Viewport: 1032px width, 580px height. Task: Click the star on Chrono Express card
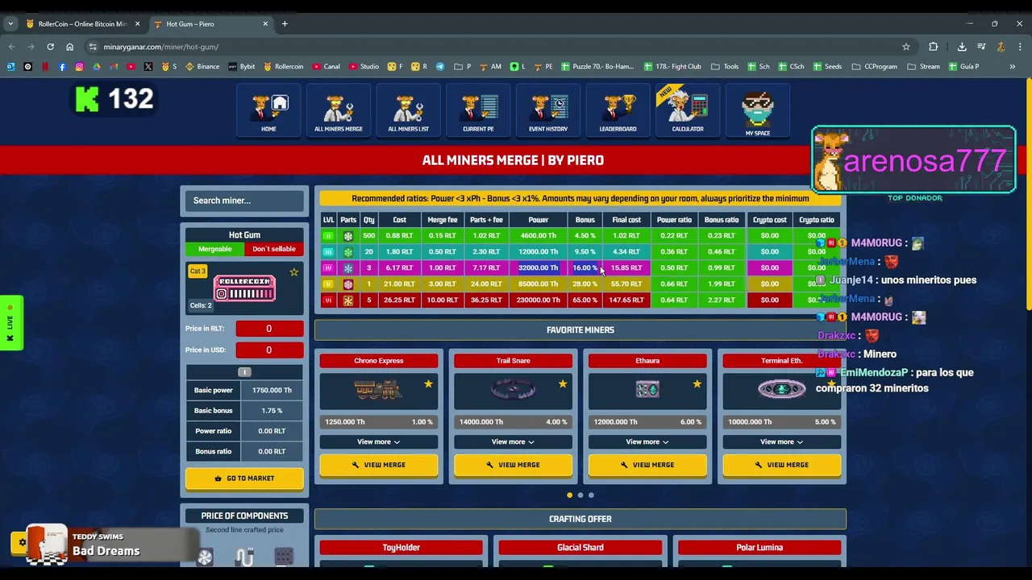point(428,384)
